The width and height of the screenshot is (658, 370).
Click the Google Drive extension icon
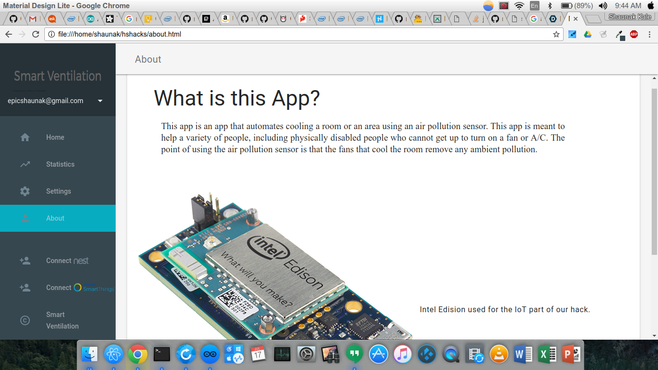(588, 34)
